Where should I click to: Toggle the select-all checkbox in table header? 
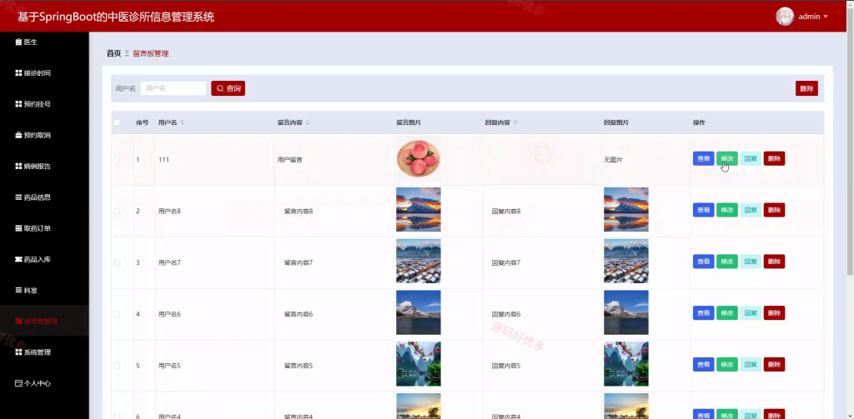tap(117, 122)
